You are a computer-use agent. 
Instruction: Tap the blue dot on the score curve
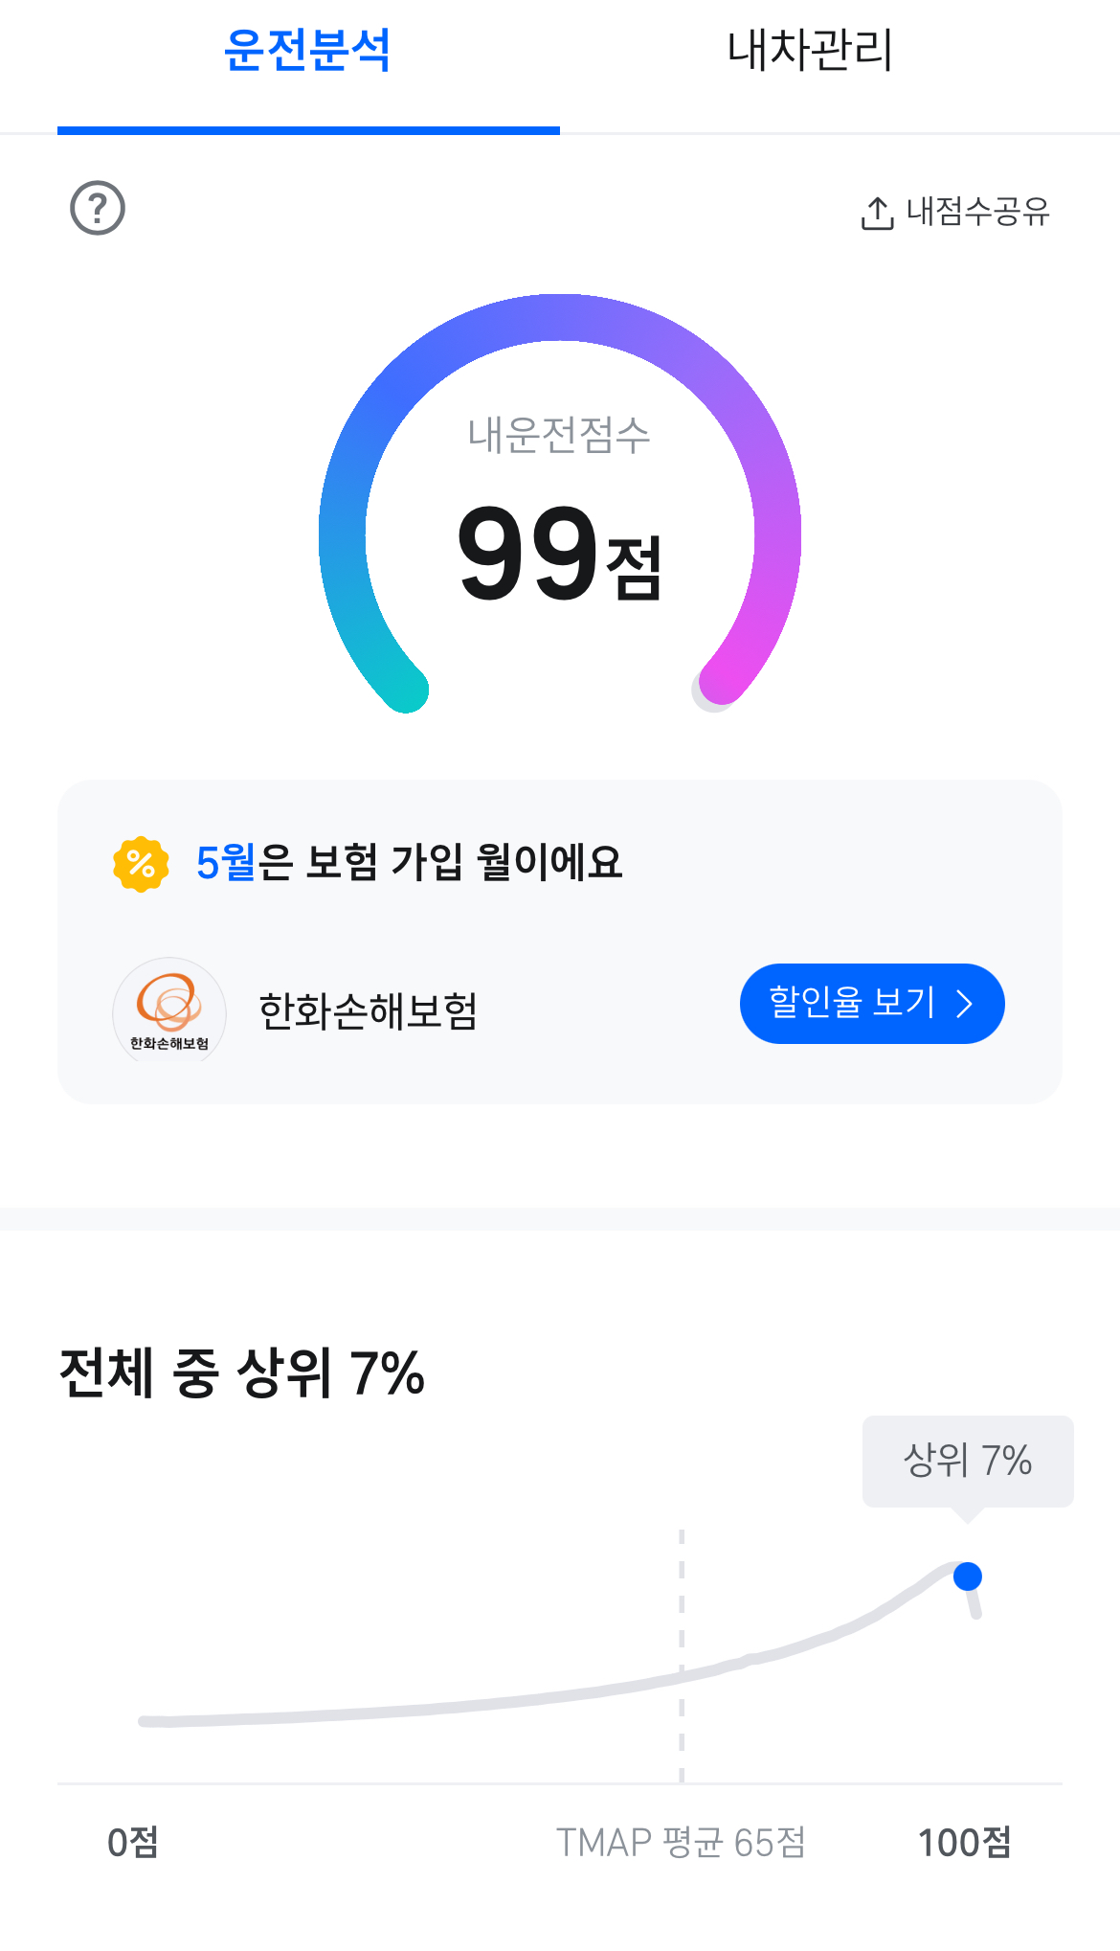(968, 1576)
